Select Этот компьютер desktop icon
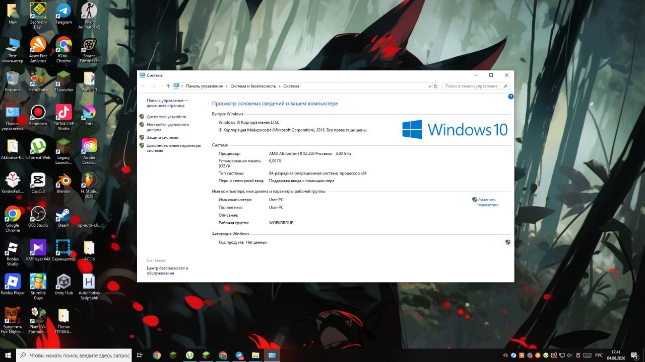This screenshot has height=362, width=645. point(13,49)
